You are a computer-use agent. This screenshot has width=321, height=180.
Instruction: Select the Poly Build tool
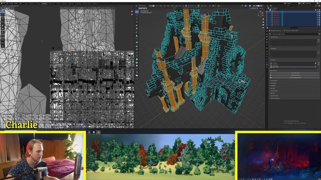pyautogui.click(x=137, y=59)
